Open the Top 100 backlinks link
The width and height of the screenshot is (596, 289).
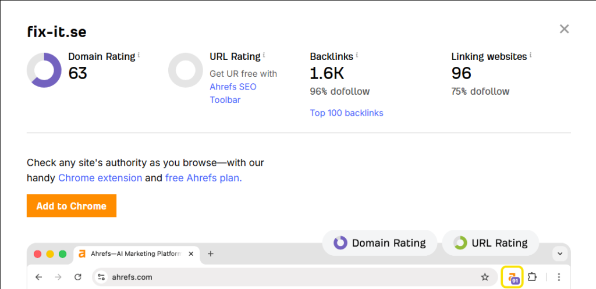click(346, 113)
